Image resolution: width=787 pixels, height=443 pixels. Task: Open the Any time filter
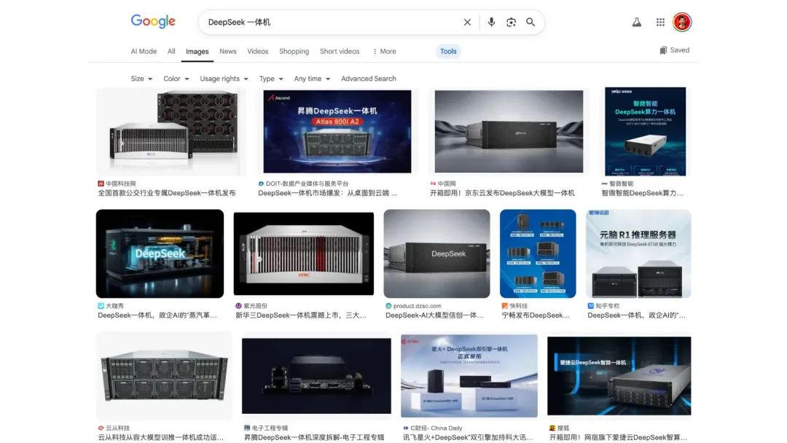coord(312,78)
